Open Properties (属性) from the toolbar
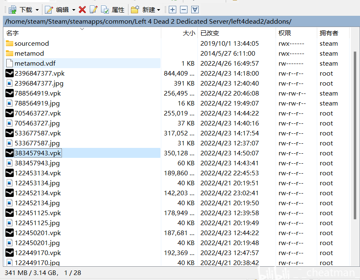 click(x=113, y=10)
